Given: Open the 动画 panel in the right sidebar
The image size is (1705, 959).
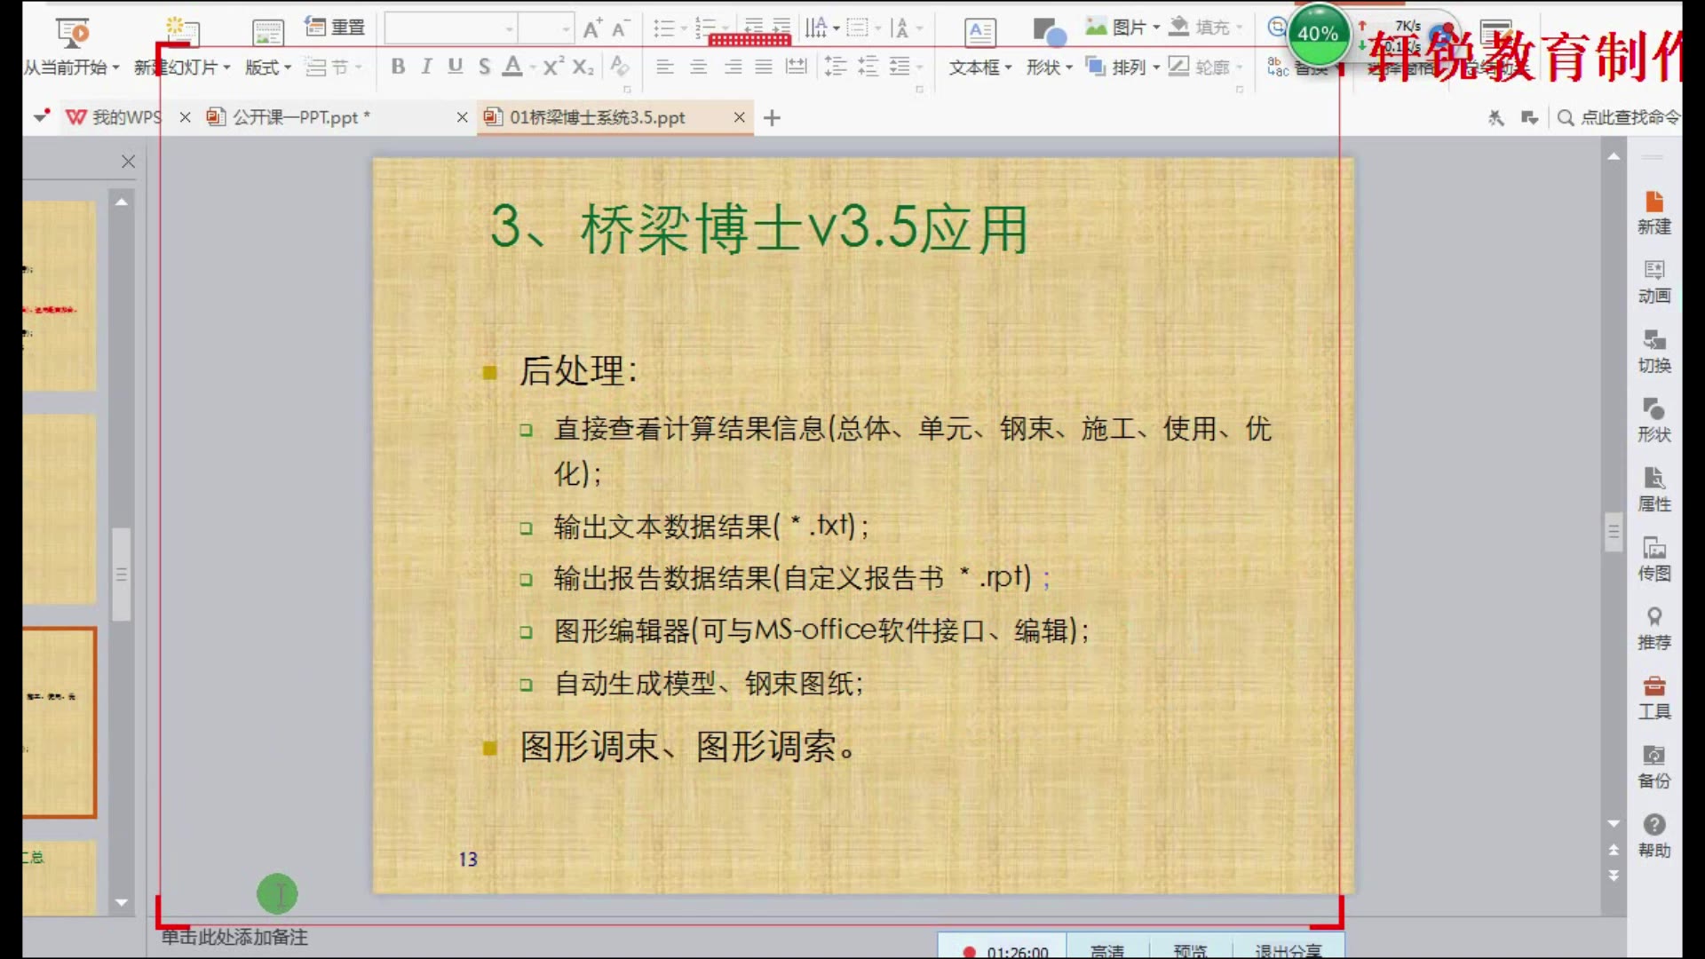Looking at the screenshot, I should pyautogui.click(x=1653, y=282).
